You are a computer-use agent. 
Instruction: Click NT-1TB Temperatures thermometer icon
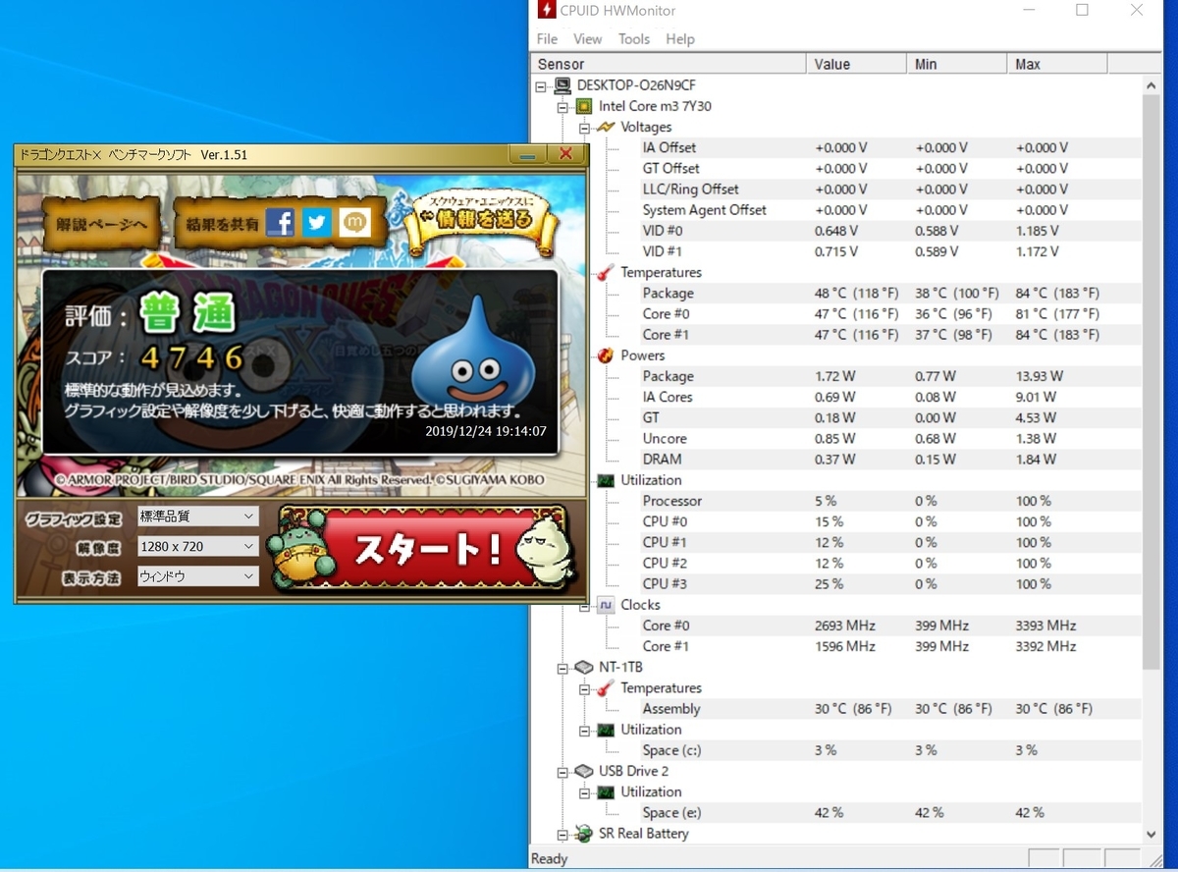tap(606, 688)
